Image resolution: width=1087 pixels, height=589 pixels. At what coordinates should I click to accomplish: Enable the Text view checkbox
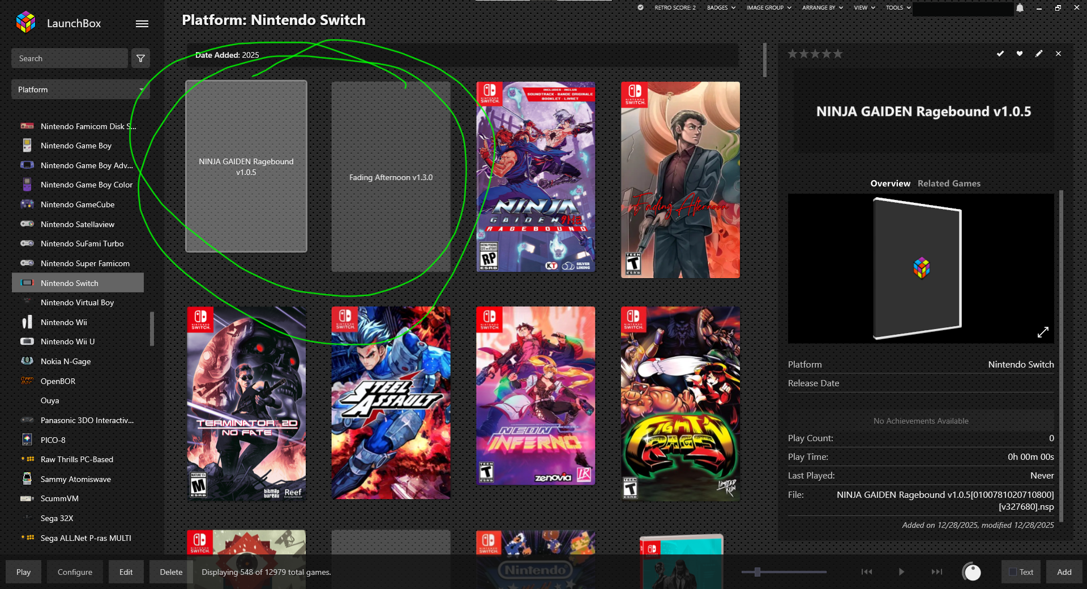[x=1013, y=572]
